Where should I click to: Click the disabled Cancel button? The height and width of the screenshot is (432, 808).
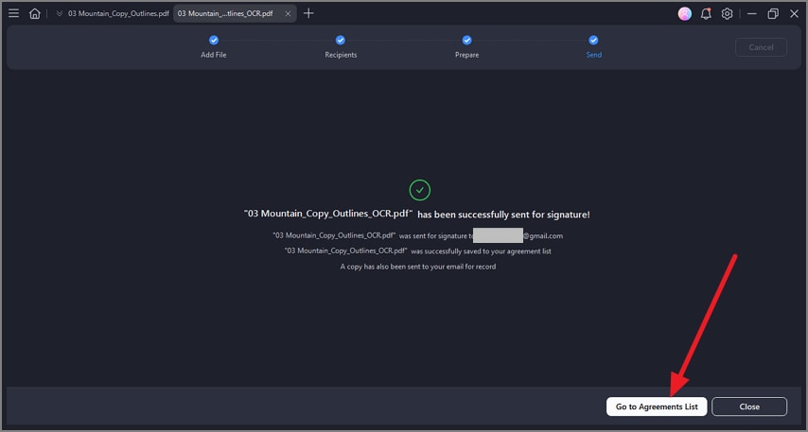[761, 47]
